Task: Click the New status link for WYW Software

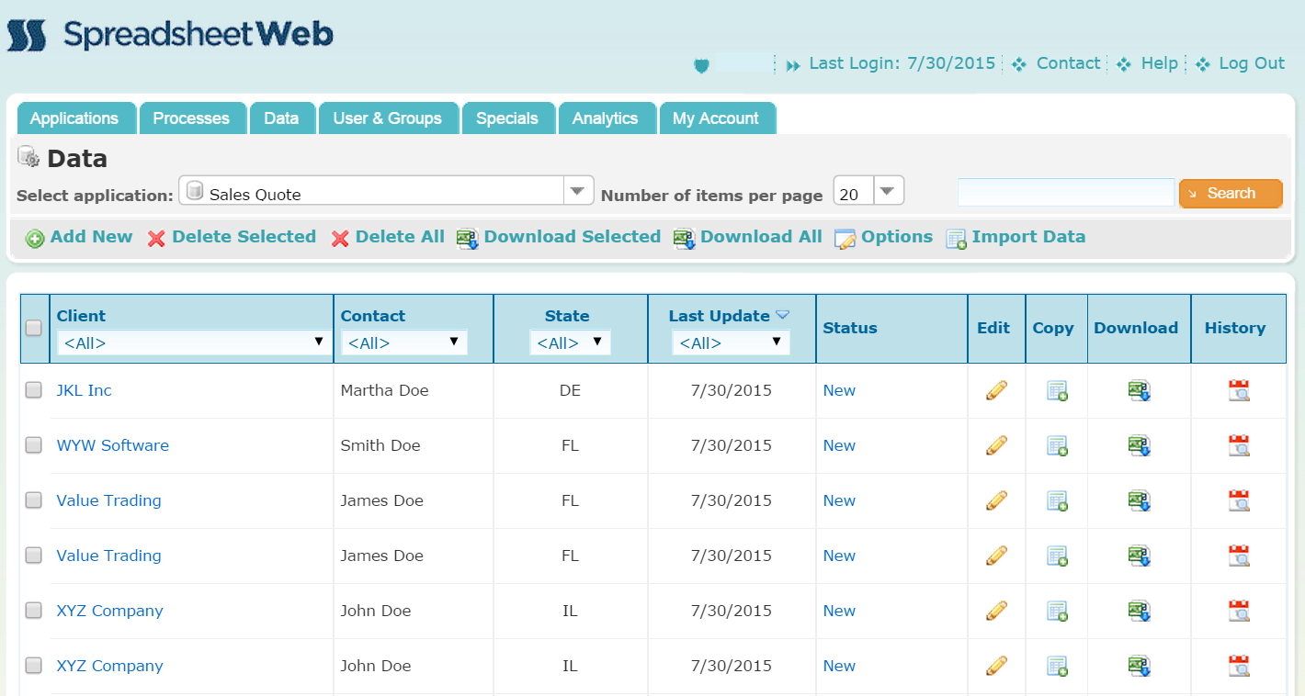Action: pos(839,445)
